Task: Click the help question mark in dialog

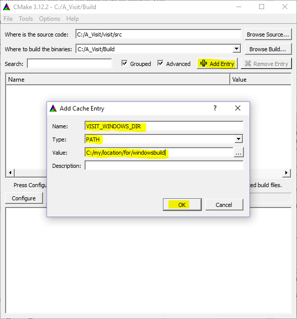Action: [215, 108]
